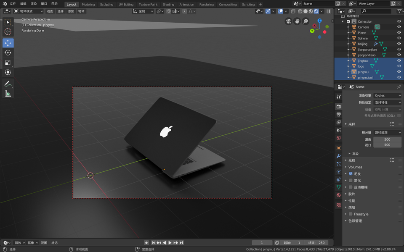The image size is (404, 252).
Task: Switch to the Sculpting workspace tab
Action: (x=106, y=4)
